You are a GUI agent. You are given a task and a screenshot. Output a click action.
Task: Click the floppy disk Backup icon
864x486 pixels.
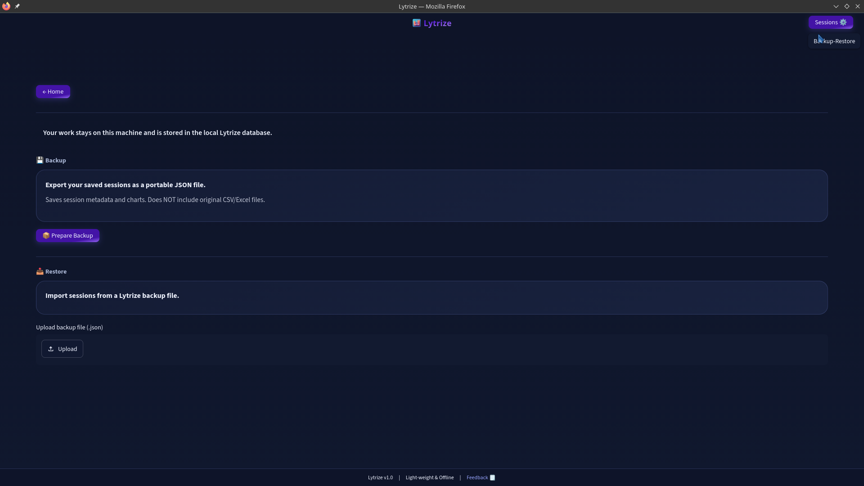click(40, 160)
